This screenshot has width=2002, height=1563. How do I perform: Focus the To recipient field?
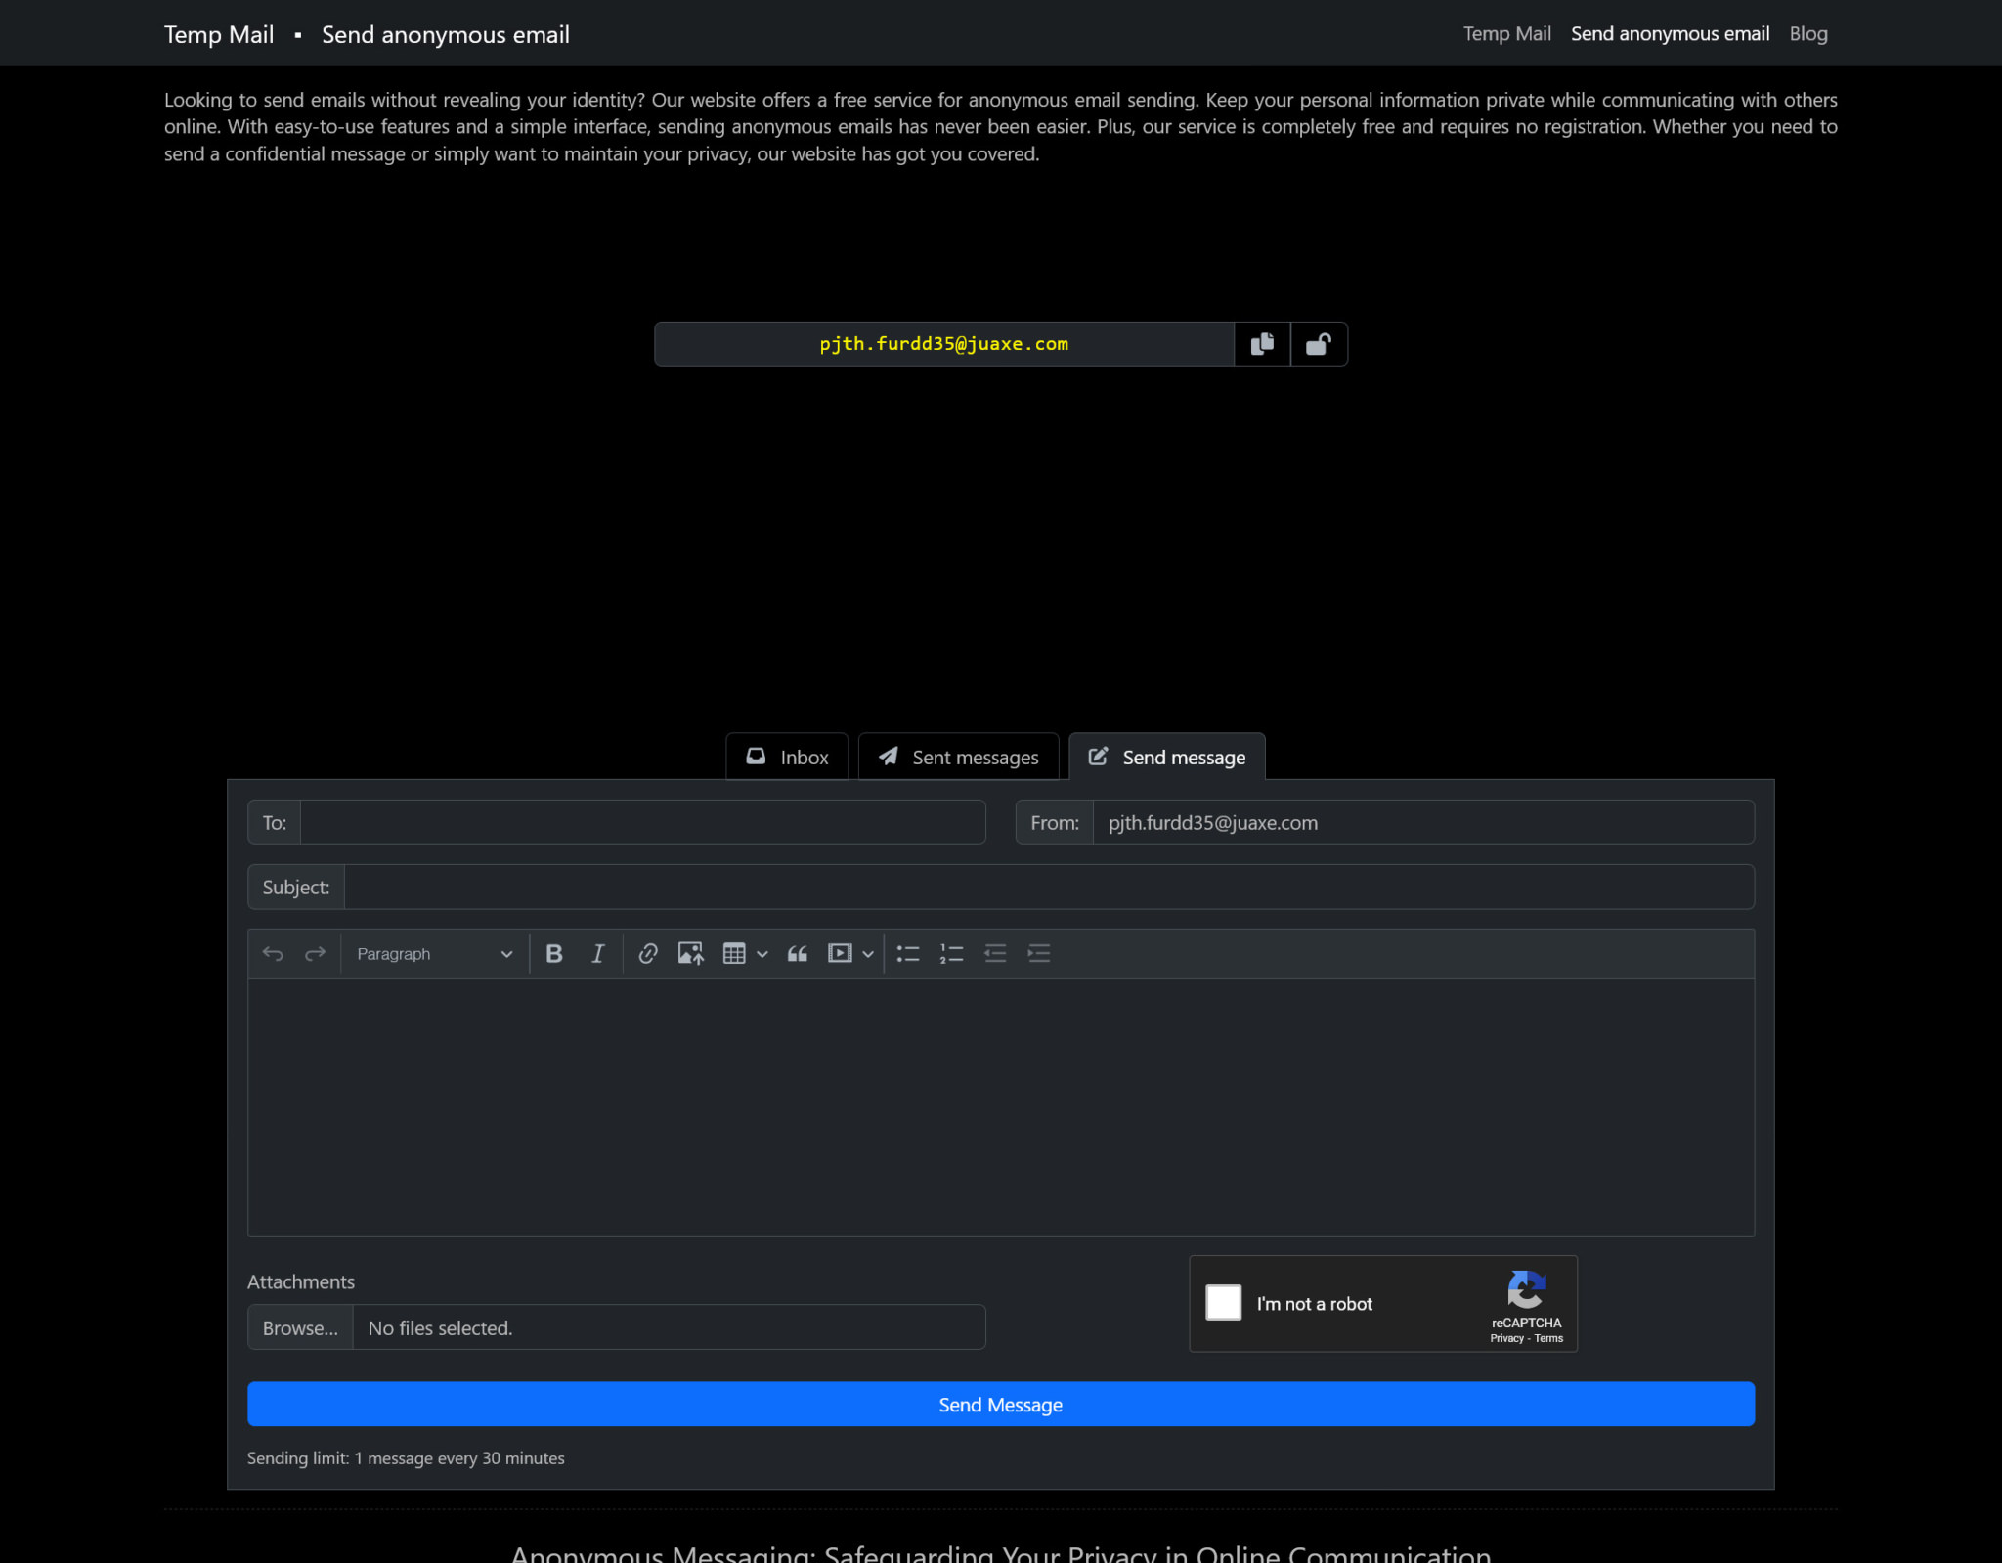642,822
